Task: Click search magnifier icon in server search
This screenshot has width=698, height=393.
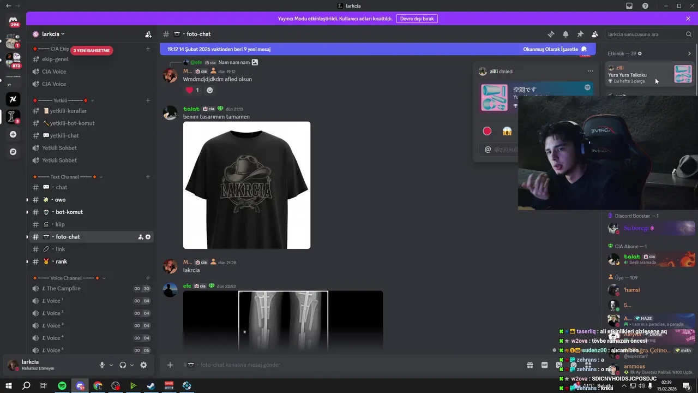Action: (689, 34)
